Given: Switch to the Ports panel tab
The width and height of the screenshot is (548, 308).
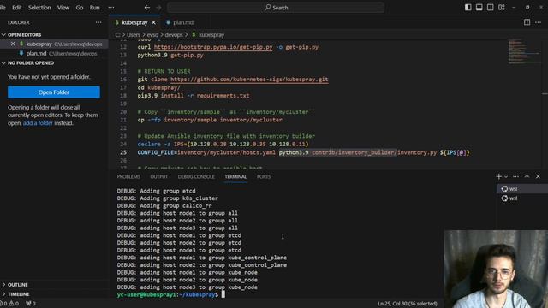Looking at the screenshot, I should (264, 177).
